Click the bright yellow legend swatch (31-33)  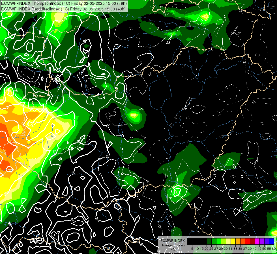pos(233,241)
